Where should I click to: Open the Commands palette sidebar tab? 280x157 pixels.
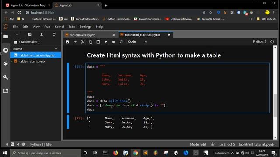pos(6,64)
